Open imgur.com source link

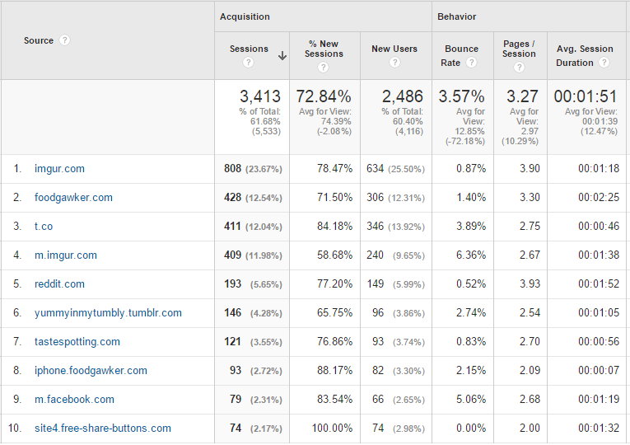pyautogui.click(x=59, y=168)
